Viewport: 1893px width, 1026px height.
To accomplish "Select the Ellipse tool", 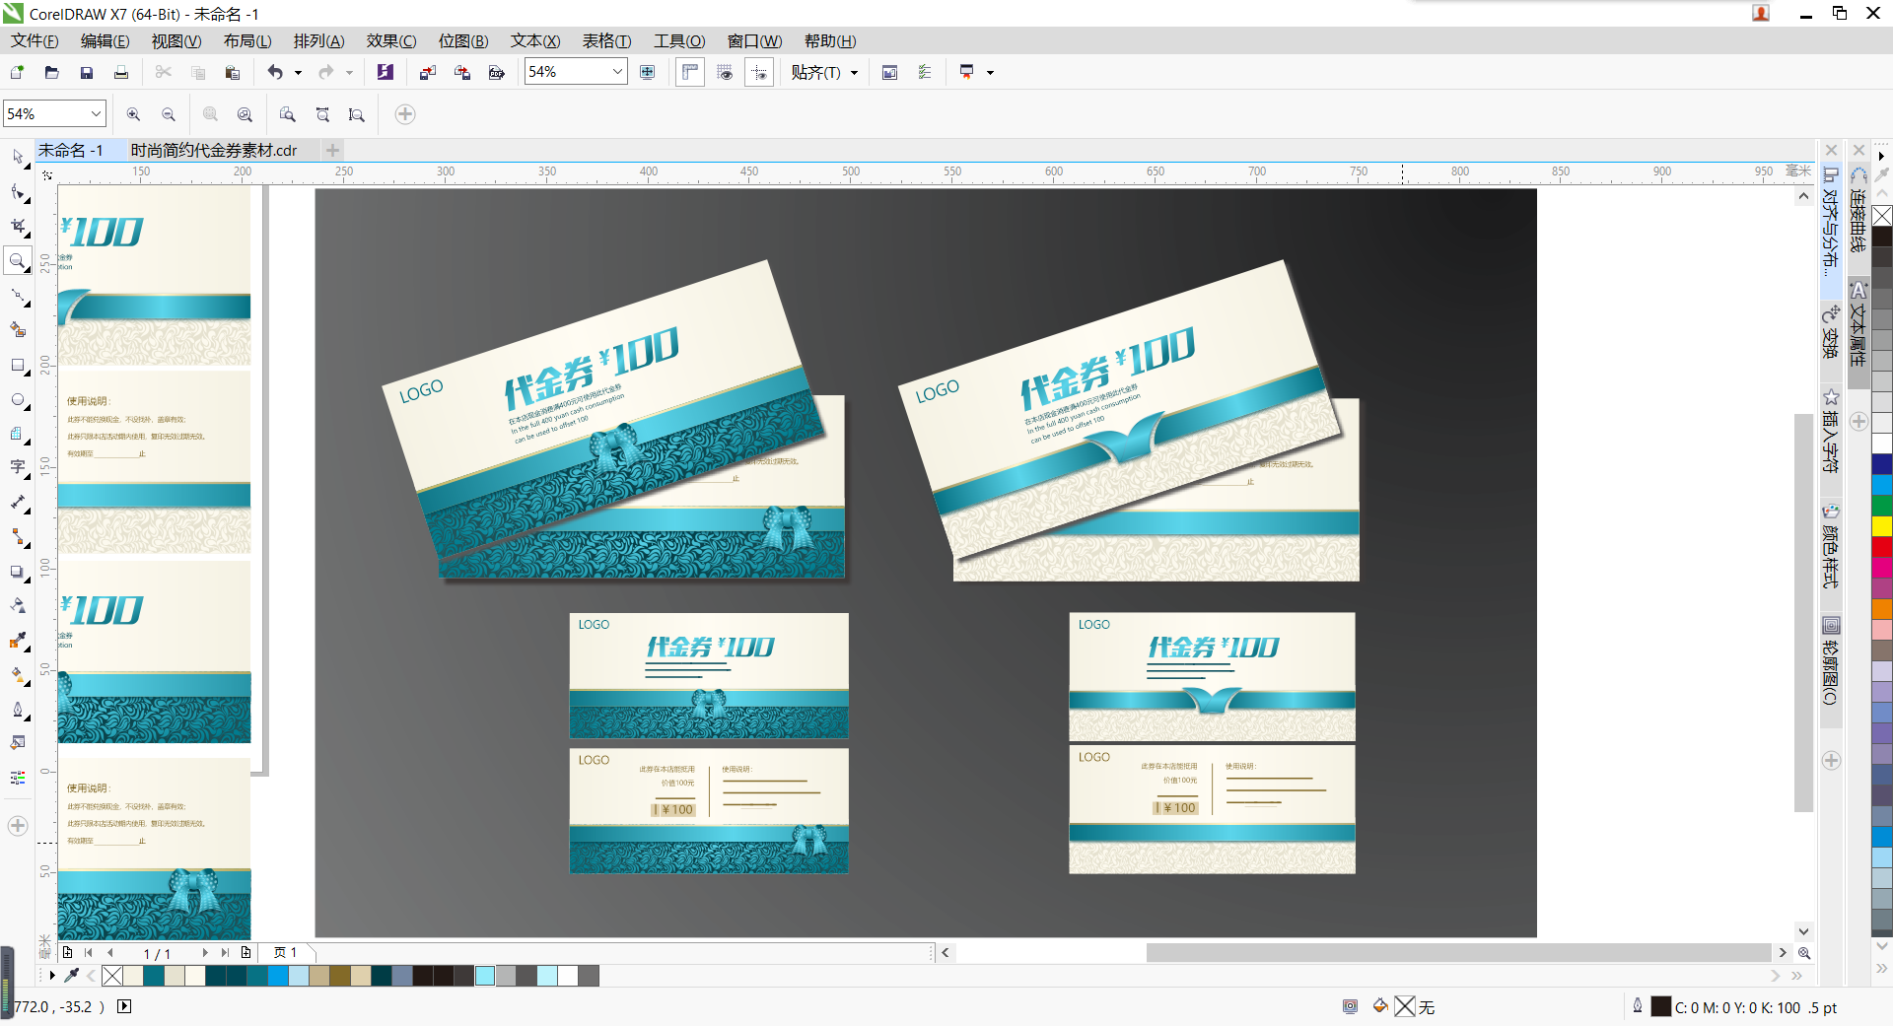I will point(18,399).
